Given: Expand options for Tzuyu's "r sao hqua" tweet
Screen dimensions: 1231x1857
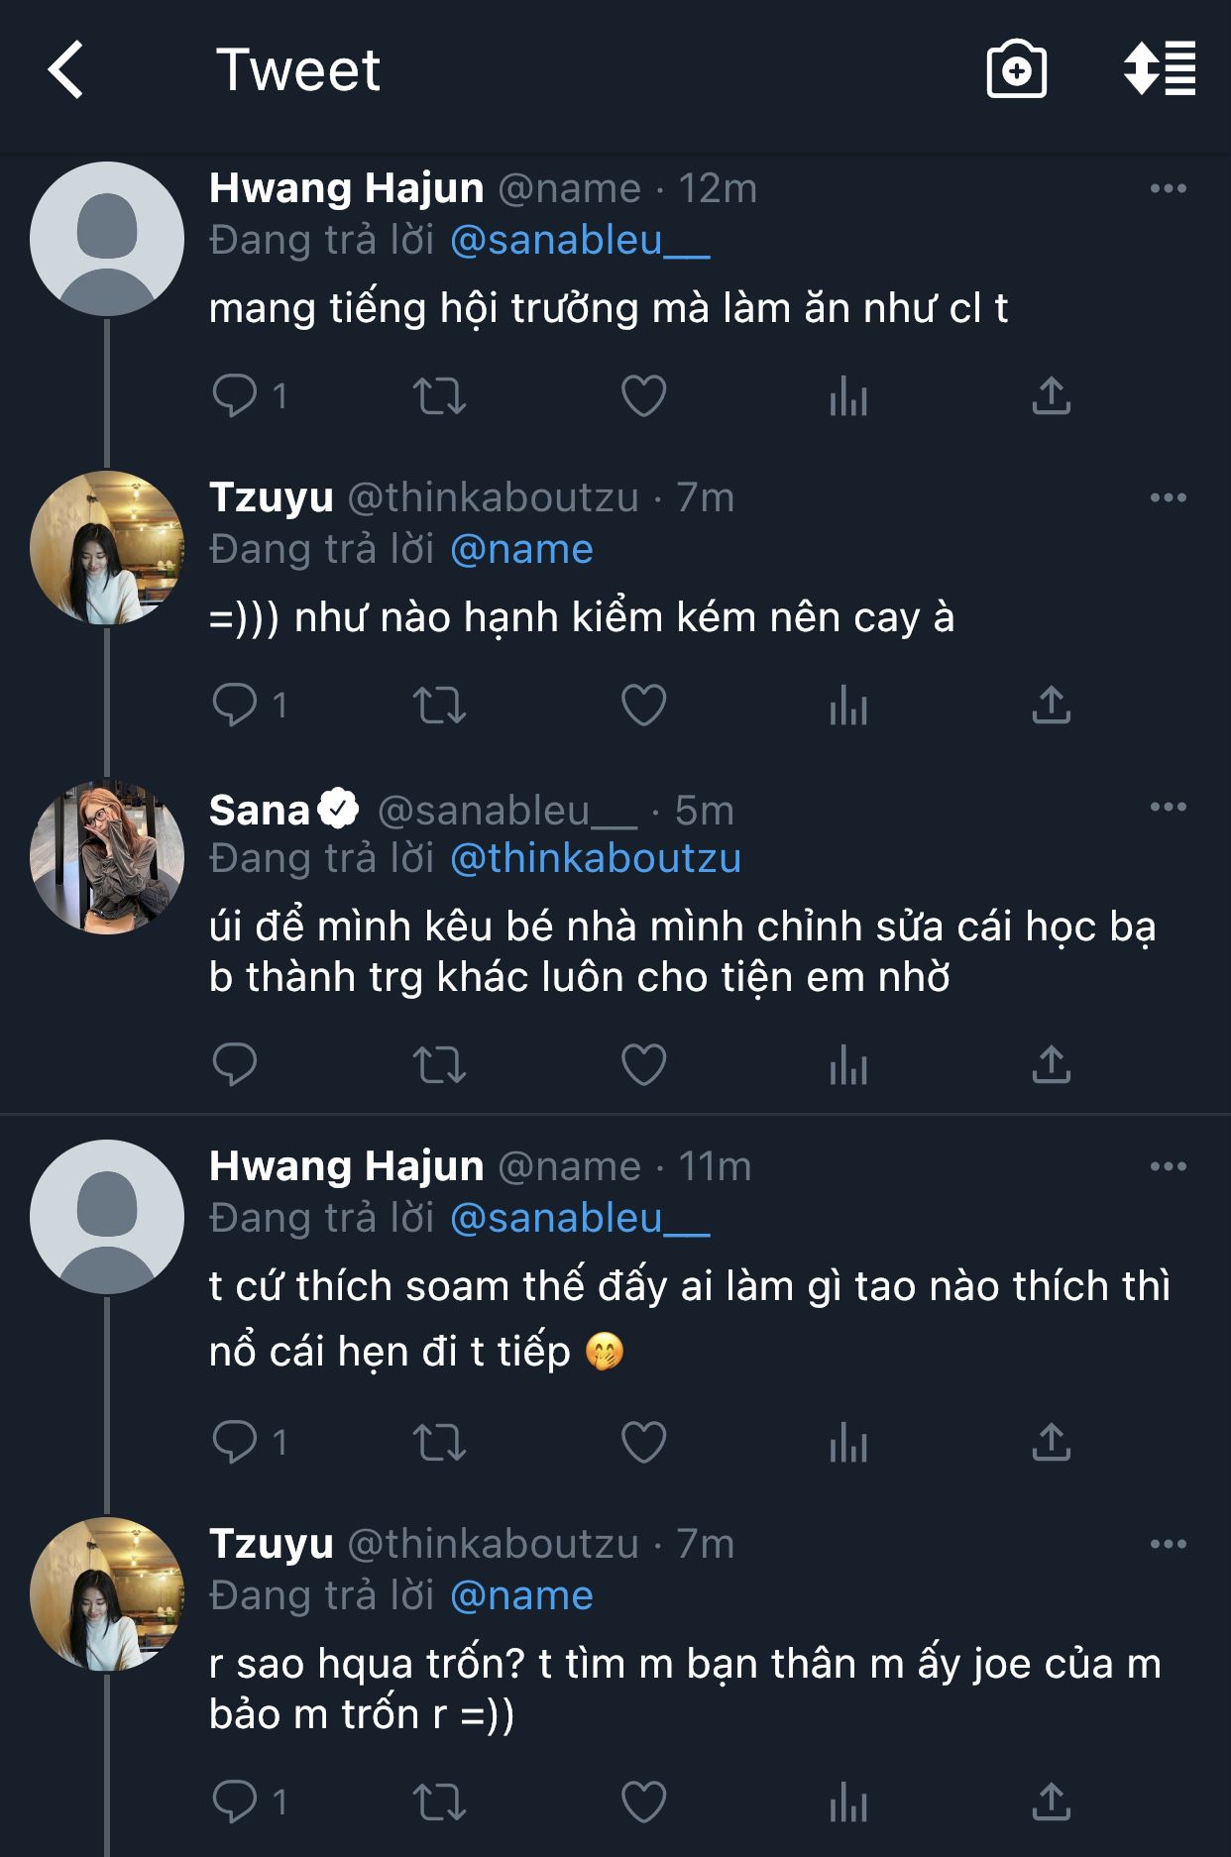Looking at the screenshot, I should (1168, 1544).
